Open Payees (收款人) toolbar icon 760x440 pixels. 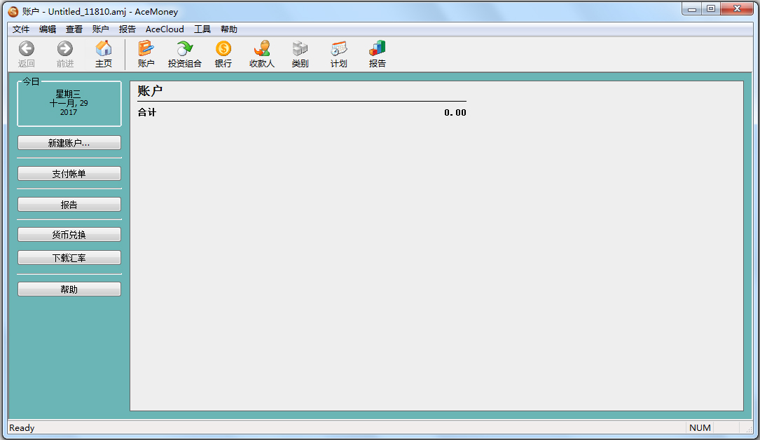(x=262, y=48)
